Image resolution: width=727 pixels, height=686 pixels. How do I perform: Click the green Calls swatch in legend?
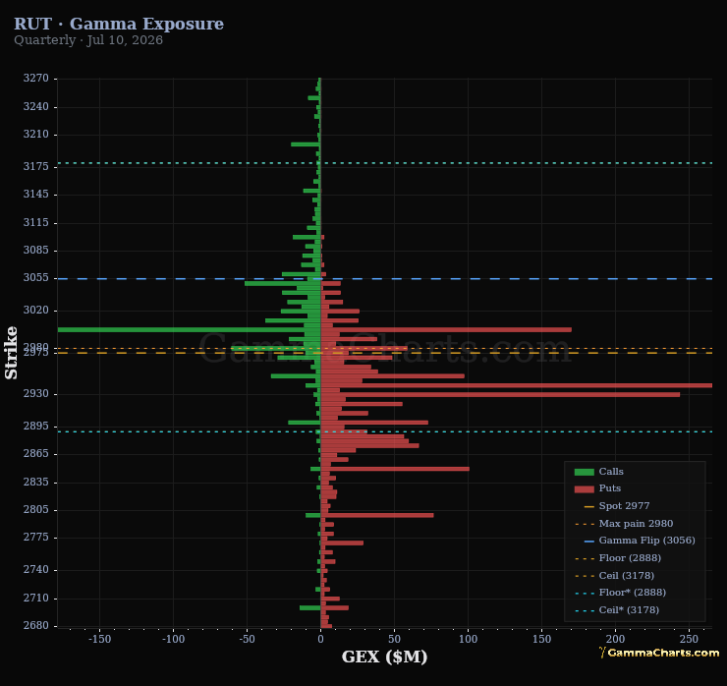(584, 472)
